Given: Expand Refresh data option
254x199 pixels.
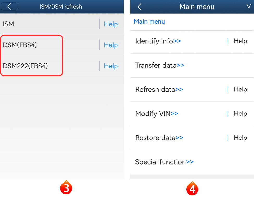Looking at the screenshot, I should coord(159,89).
